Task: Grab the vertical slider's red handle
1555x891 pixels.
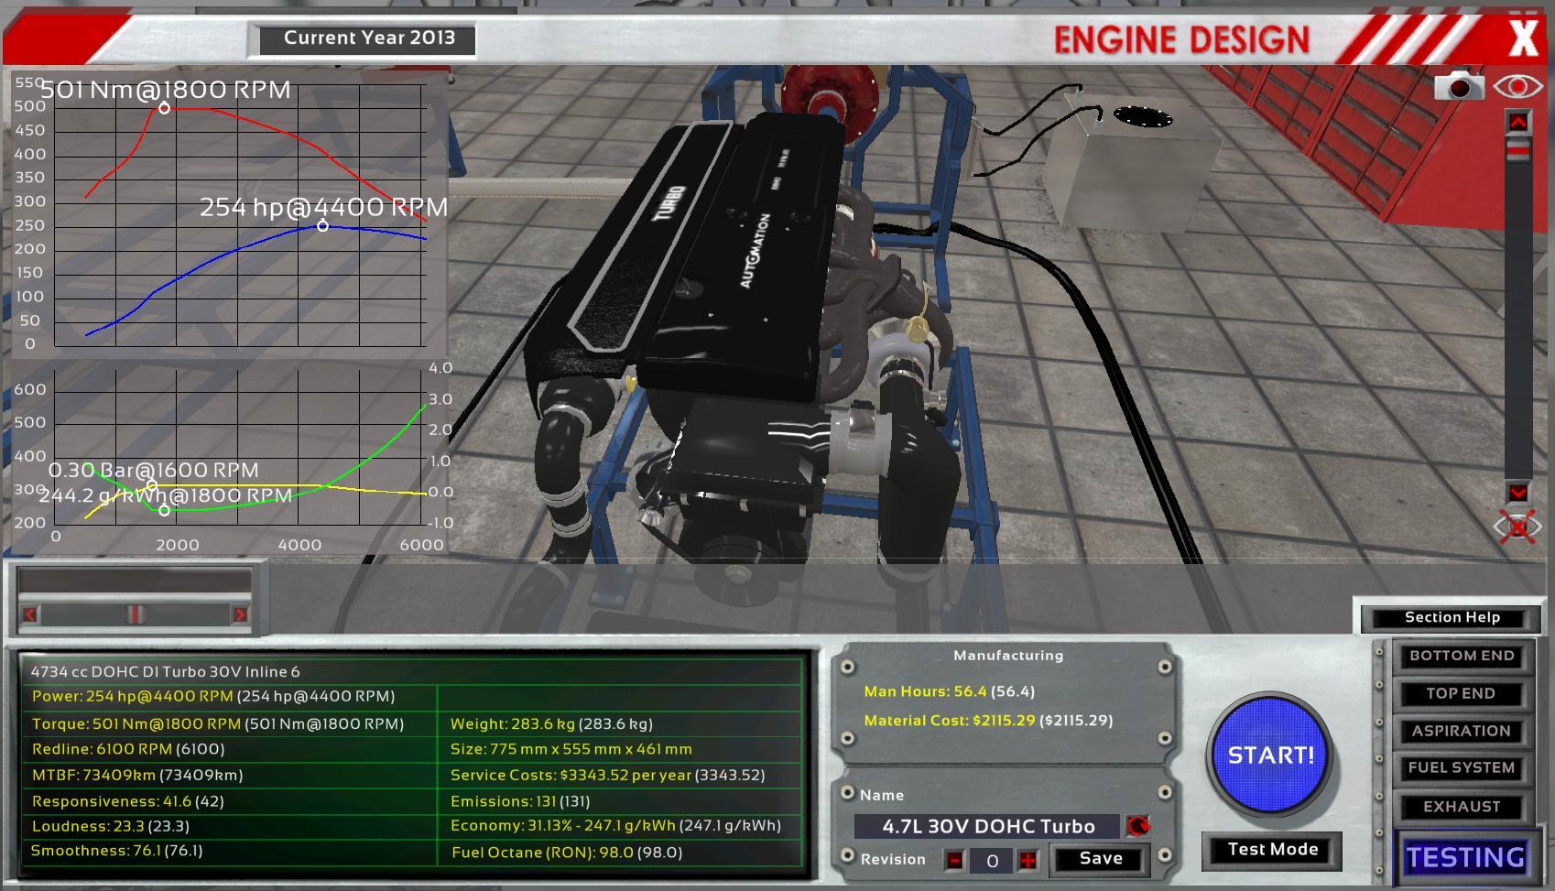Action: click(1517, 149)
